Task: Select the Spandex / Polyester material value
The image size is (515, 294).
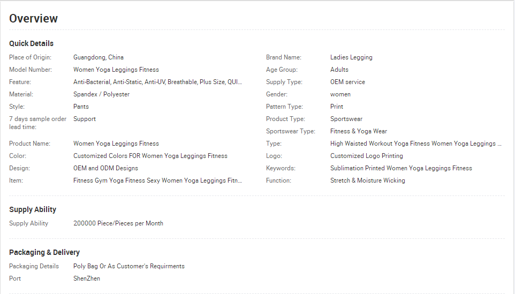Action: (102, 94)
